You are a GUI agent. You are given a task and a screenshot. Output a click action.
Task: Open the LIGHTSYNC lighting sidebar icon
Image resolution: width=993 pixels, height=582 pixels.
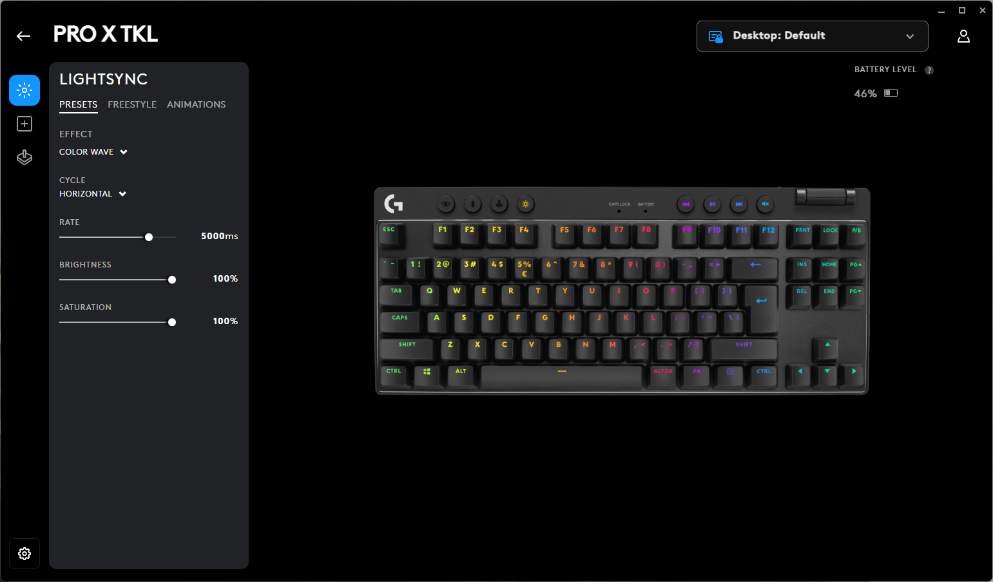[x=24, y=90]
